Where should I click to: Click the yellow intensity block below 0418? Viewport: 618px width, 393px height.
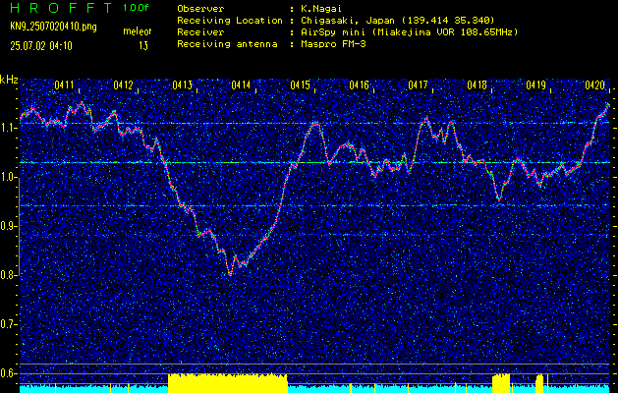click(501, 383)
